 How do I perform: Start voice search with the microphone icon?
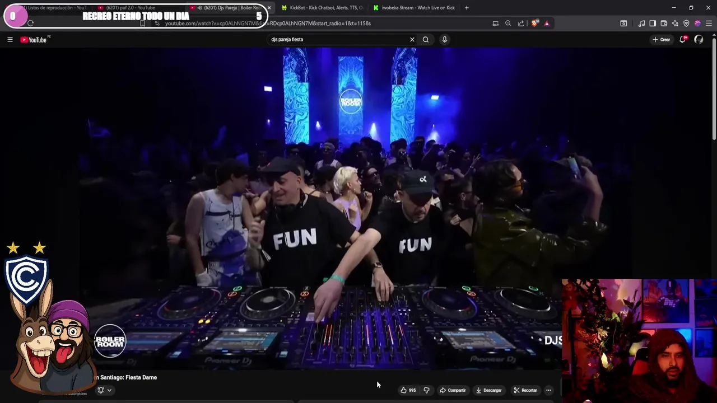click(x=445, y=40)
